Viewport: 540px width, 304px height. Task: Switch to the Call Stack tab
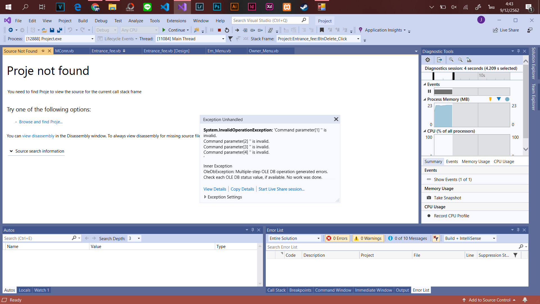coord(276,290)
